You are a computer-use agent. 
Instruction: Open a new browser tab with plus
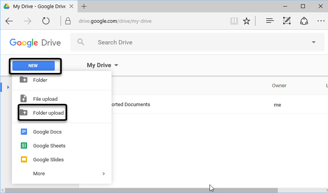point(84,7)
